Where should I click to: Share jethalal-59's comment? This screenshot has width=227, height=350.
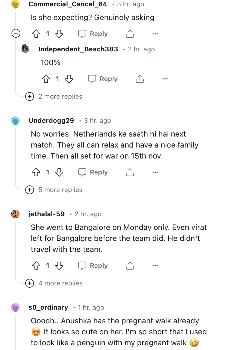[x=130, y=266]
